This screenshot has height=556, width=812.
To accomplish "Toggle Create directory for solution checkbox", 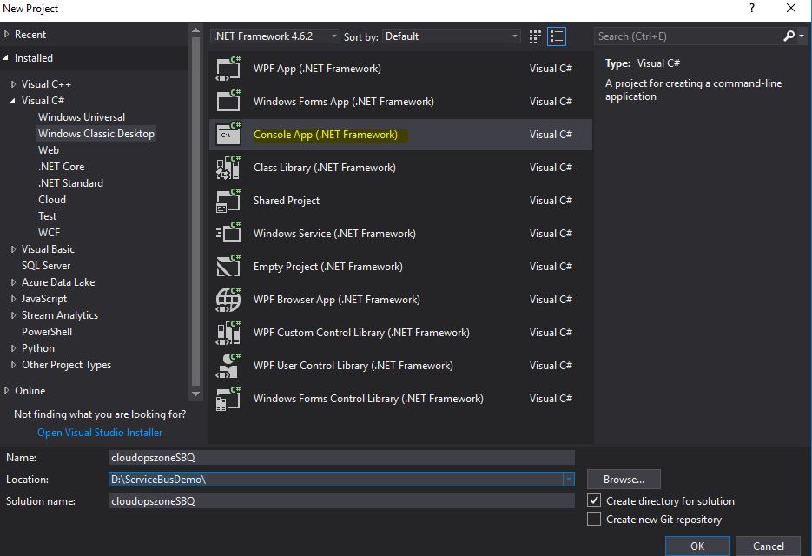I will tap(594, 500).
